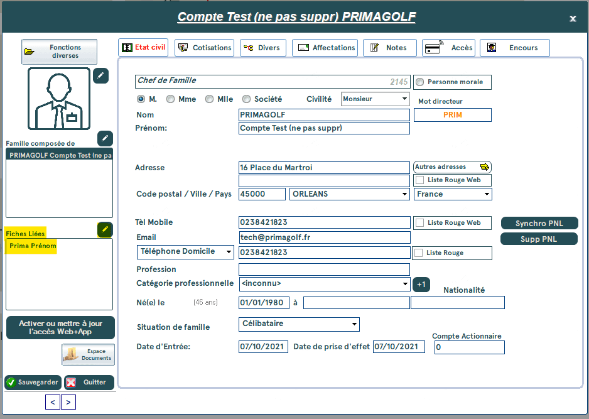Viewport: 589px width, 419px height.
Task: Click the Notes notepad icon
Action: click(x=374, y=48)
